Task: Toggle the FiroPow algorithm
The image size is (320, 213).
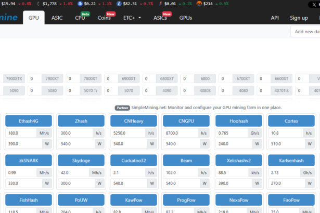Action: 291,200
